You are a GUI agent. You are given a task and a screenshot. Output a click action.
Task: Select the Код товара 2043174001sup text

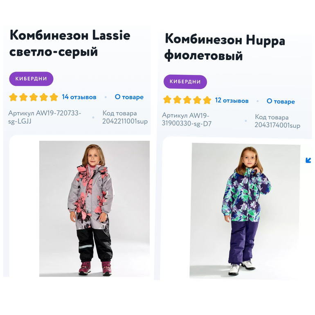pos(277,122)
